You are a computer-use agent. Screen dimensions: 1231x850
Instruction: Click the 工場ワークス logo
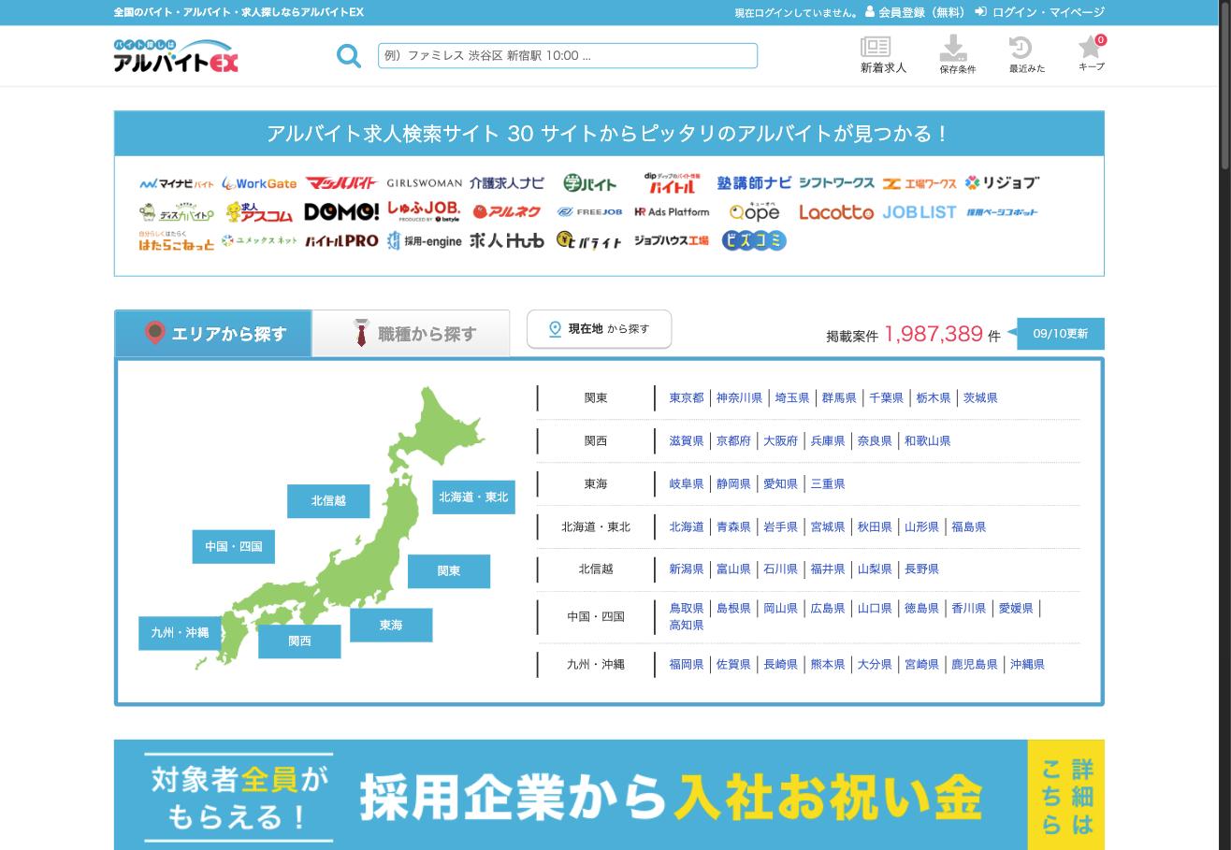point(920,183)
